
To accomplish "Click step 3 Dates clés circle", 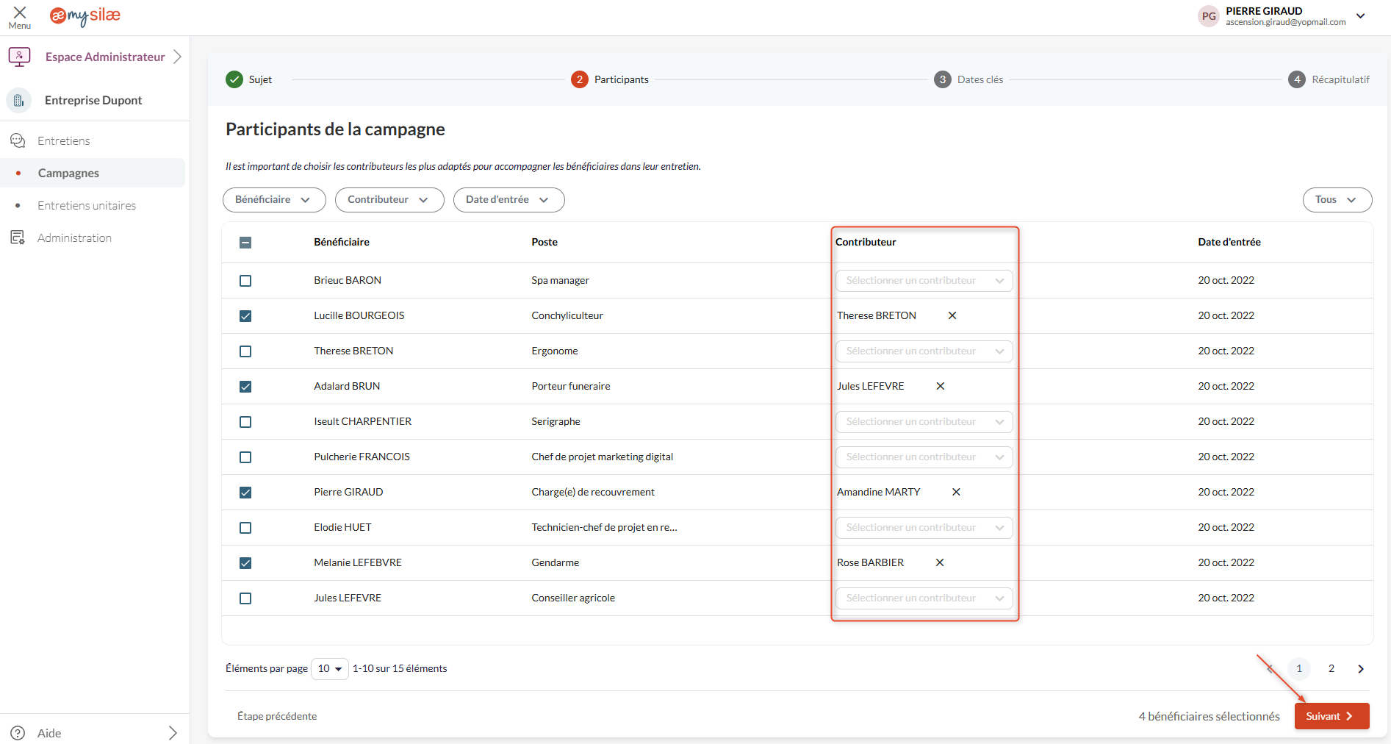I will (943, 79).
